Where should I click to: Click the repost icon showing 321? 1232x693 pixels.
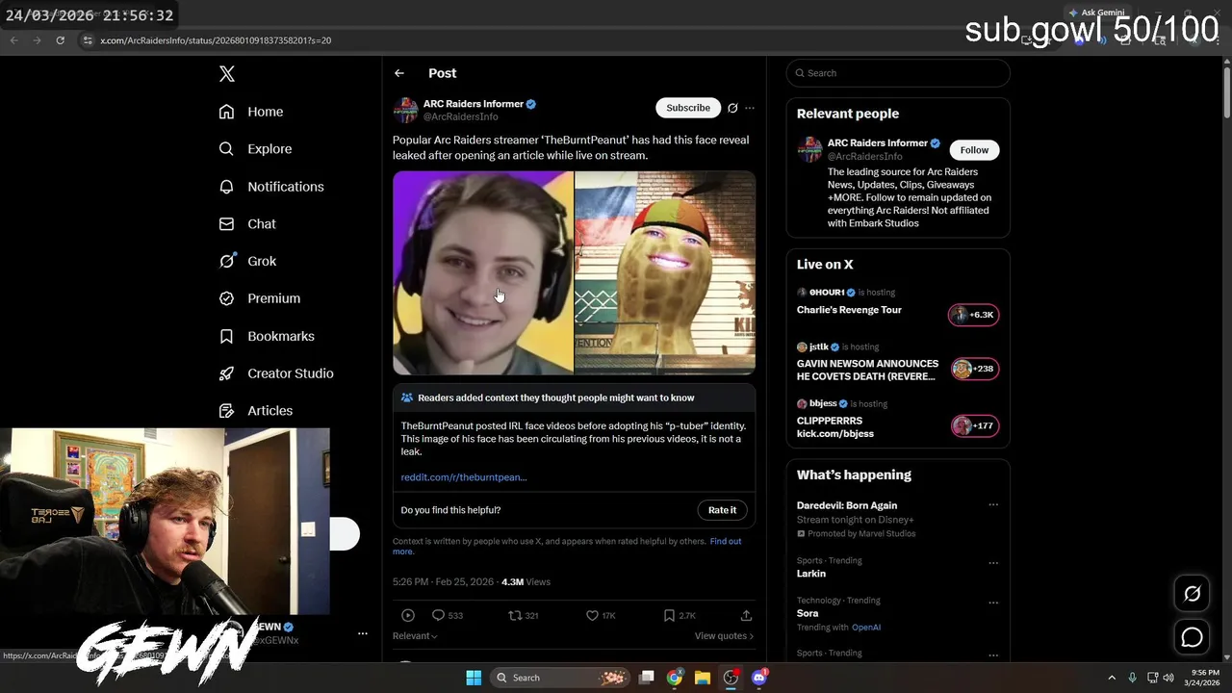click(x=515, y=615)
